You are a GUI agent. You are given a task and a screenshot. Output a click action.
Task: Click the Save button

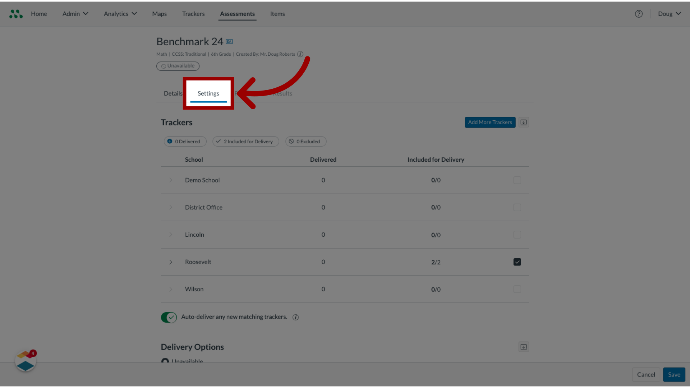tap(674, 375)
